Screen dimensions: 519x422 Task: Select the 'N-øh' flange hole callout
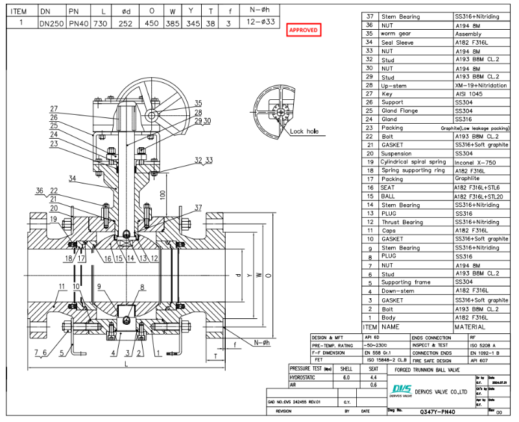[262, 343]
